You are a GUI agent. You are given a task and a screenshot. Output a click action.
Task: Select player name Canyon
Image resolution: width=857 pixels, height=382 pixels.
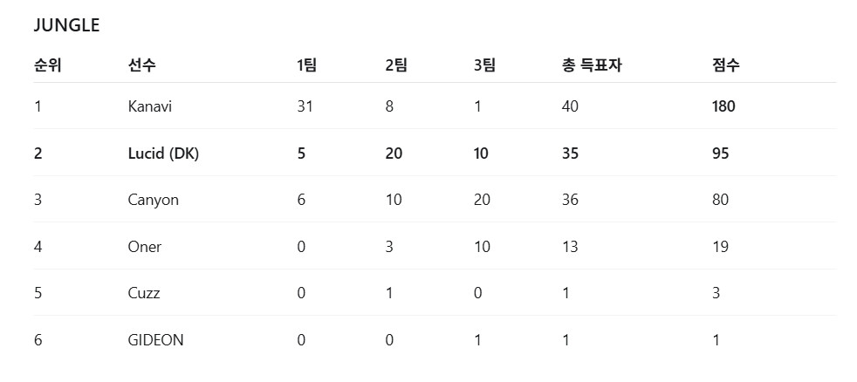[153, 200]
